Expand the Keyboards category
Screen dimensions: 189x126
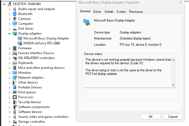pos(9,63)
